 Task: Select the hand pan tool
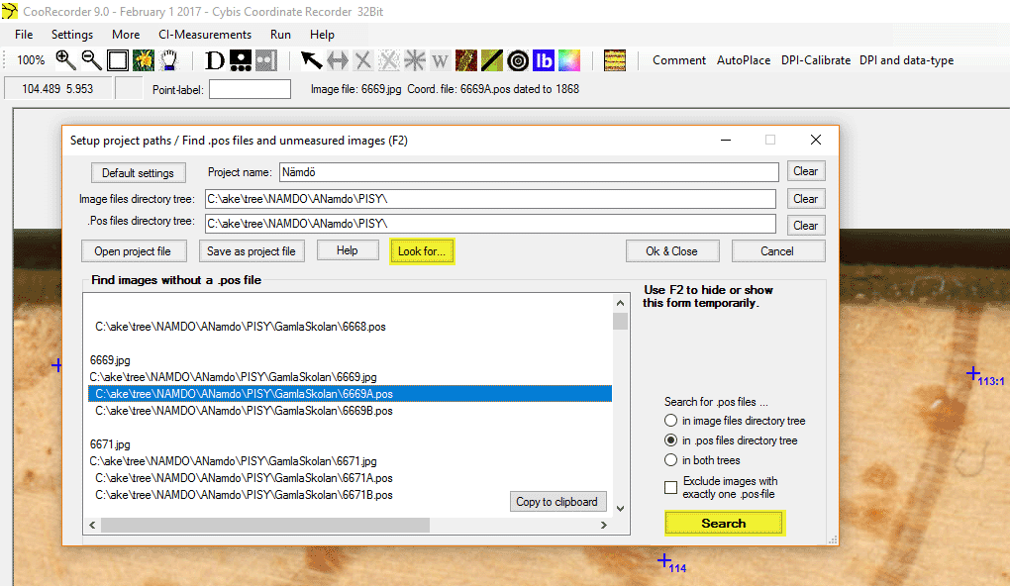click(168, 60)
